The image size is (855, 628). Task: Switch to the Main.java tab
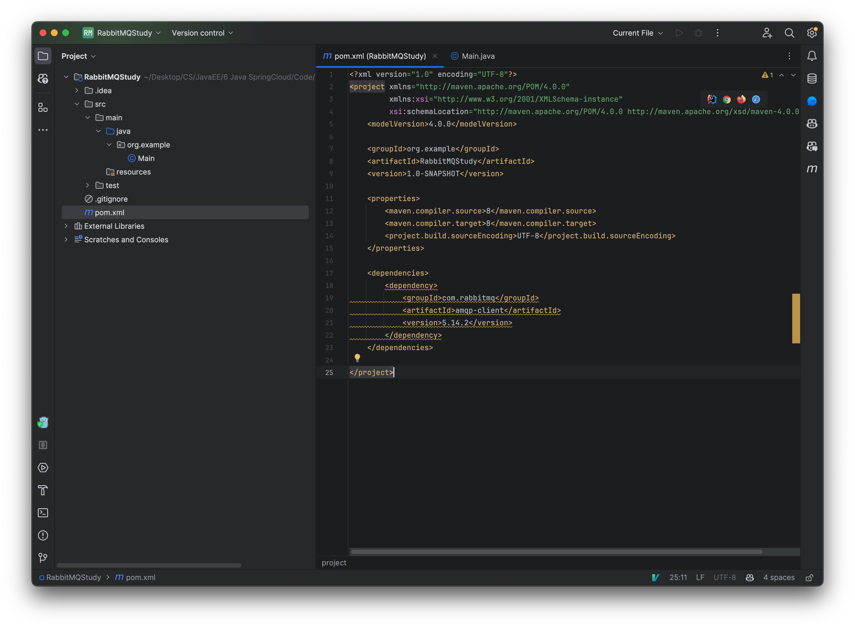tap(473, 56)
